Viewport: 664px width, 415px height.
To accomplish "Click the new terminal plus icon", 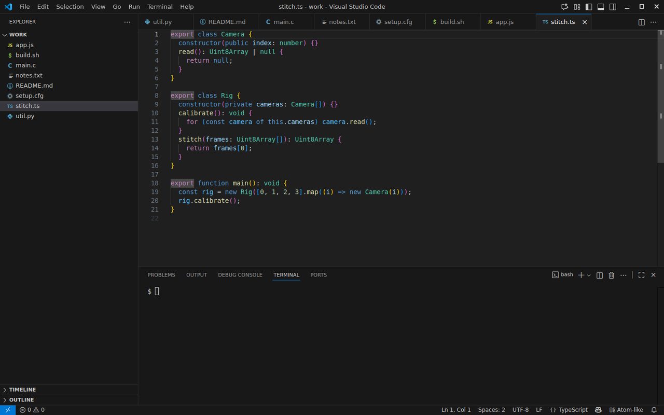I will (581, 275).
